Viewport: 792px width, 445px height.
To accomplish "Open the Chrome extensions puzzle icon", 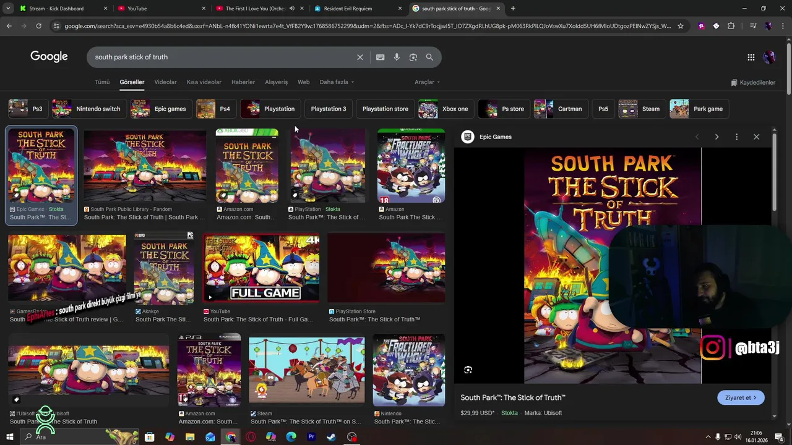I will (731, 26).
